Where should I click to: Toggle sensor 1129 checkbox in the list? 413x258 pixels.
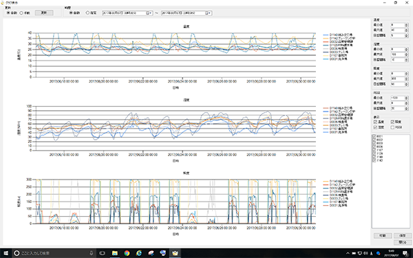pyautogui.click(x=374, y=153)
